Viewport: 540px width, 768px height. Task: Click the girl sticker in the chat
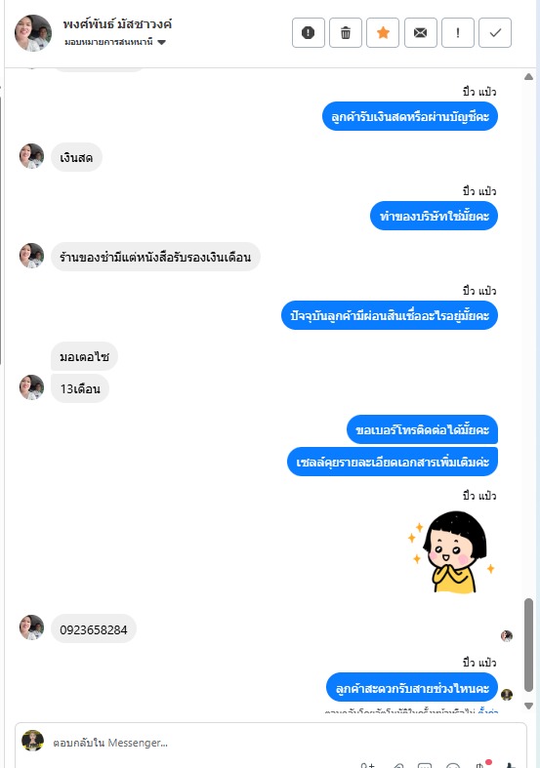(x=452, y=552)
